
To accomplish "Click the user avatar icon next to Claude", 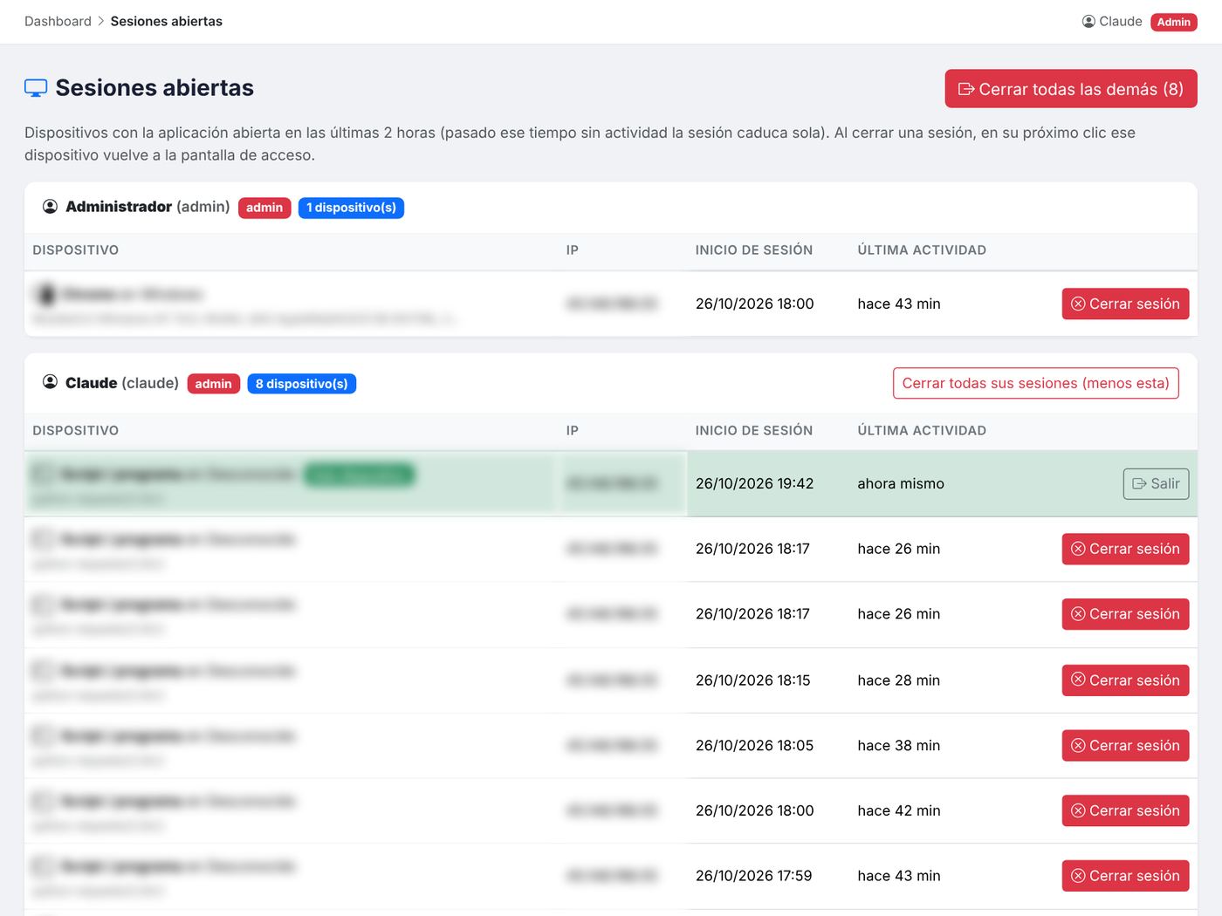I will pos(1088,21).
